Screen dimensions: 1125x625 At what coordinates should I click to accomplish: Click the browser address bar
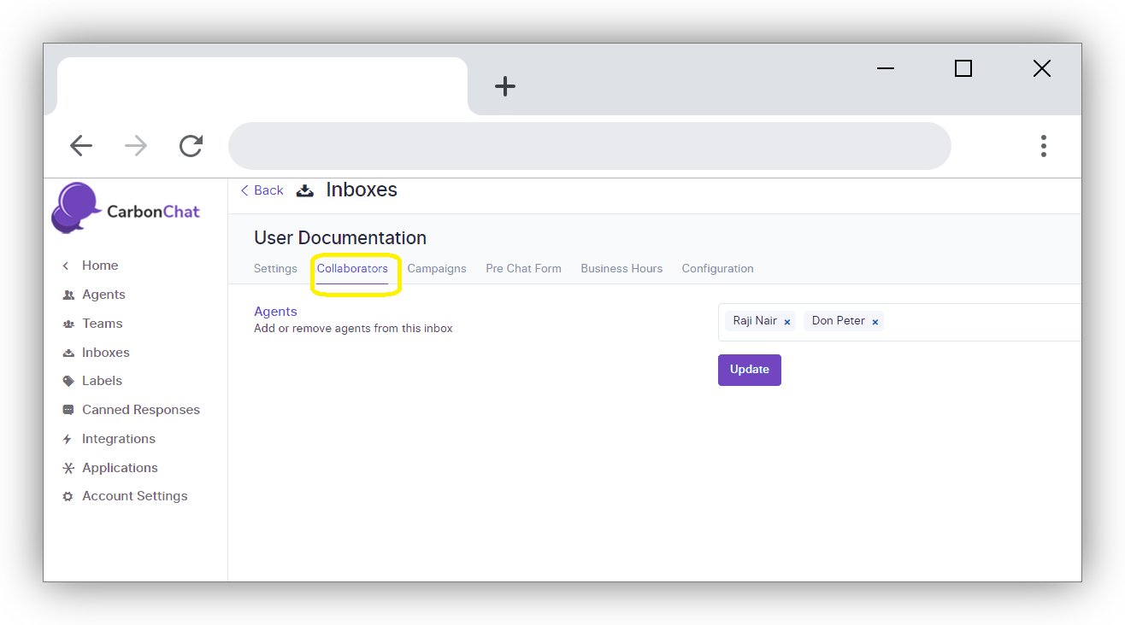coord(589,146)
